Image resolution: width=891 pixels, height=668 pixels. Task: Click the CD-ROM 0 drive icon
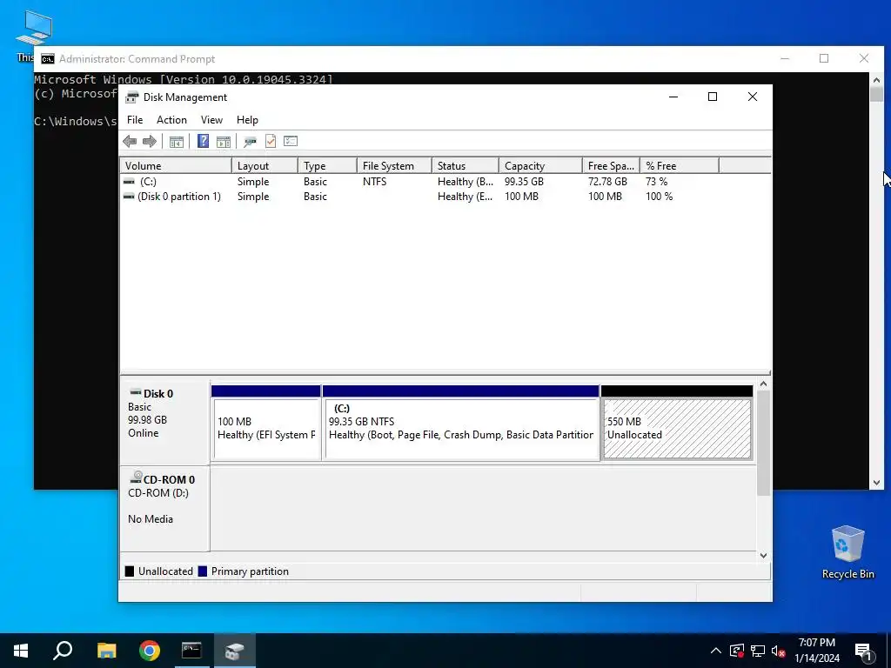tap(135, 478)
